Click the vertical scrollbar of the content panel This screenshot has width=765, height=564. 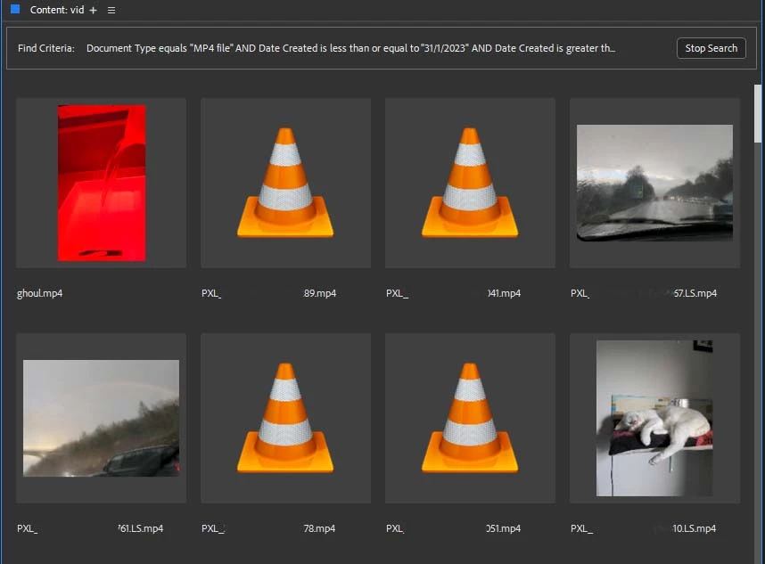pos(758,113)
